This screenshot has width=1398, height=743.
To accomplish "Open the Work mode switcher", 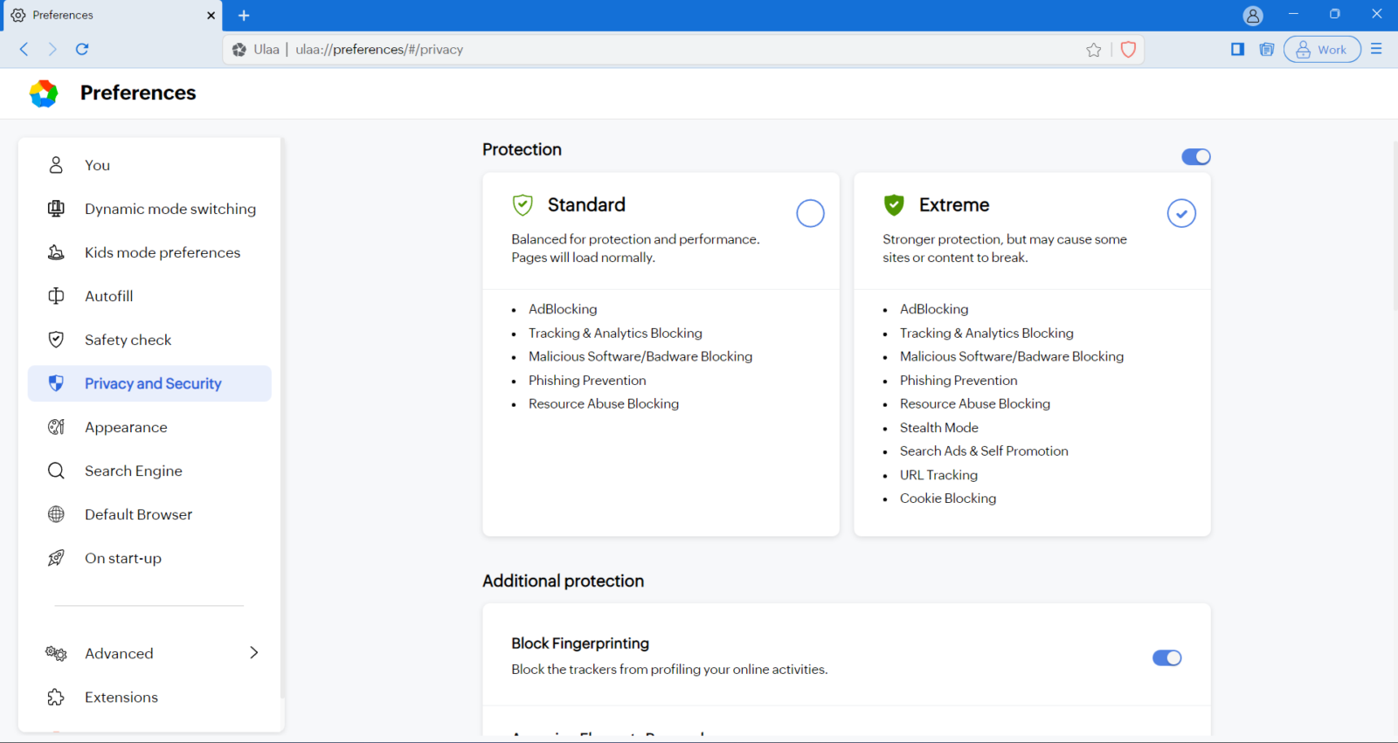I will 1321,49.
